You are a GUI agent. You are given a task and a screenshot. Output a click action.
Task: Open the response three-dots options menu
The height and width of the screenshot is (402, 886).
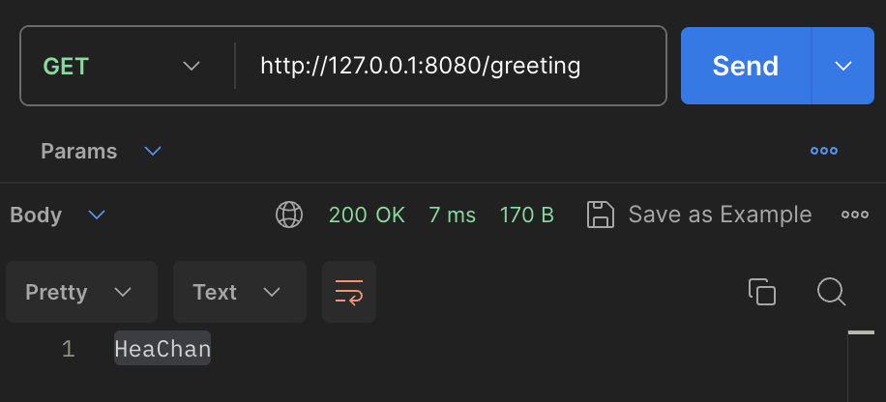click(855, 215)
